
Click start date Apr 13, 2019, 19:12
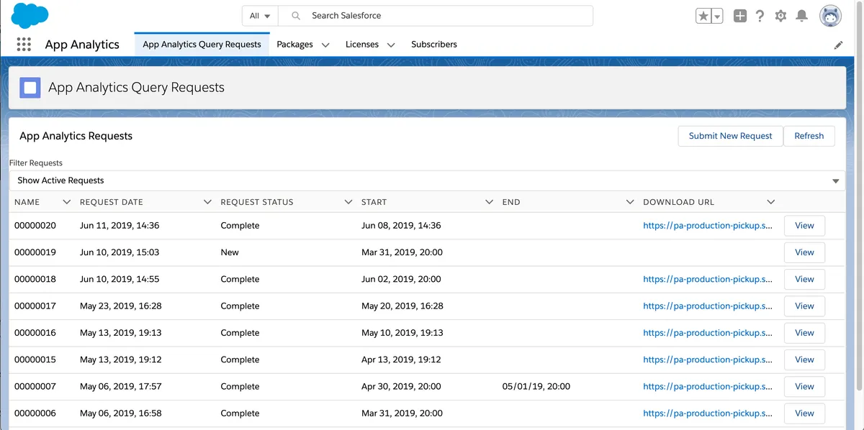(x=401, y=360)
